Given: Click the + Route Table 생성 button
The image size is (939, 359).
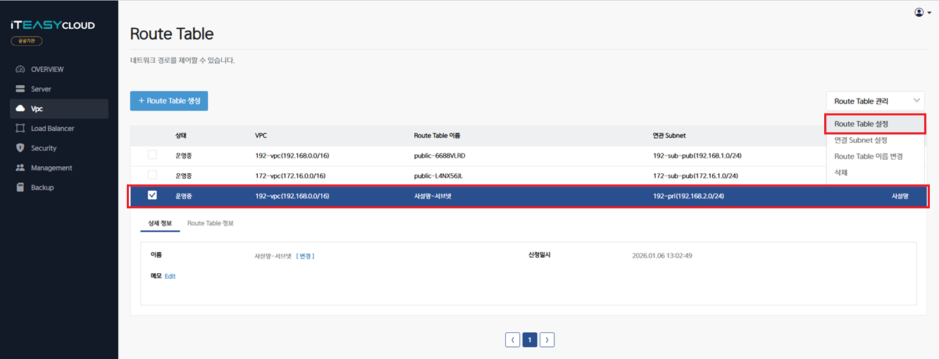Looking at the screenshot, I should coord(169,101).
